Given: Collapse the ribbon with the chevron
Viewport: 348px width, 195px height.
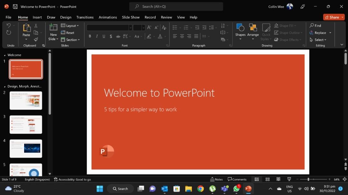Looking at the screenshot, I should 342,44.
